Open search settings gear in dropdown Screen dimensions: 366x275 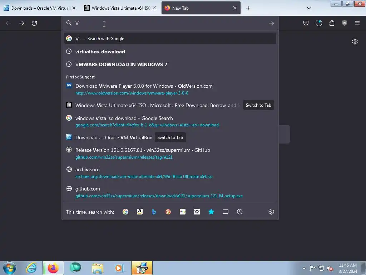click(271, 212)
